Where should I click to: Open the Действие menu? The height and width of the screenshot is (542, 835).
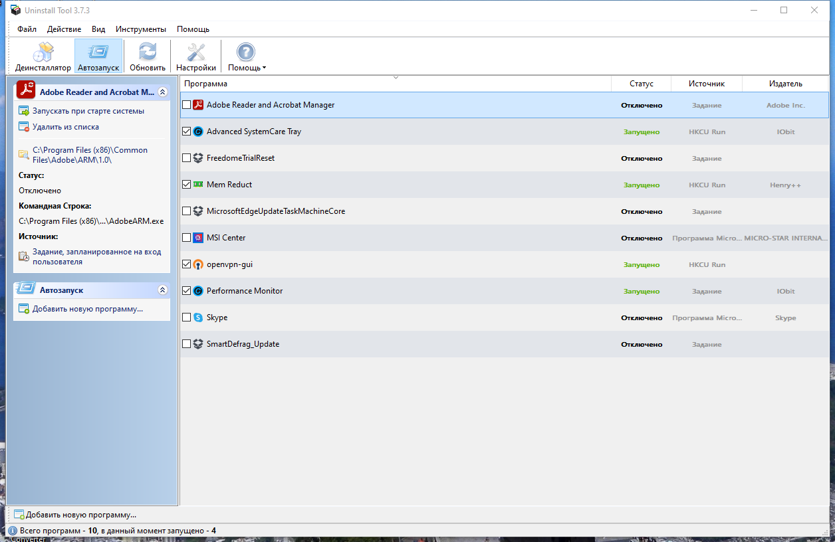click(64, 29)
